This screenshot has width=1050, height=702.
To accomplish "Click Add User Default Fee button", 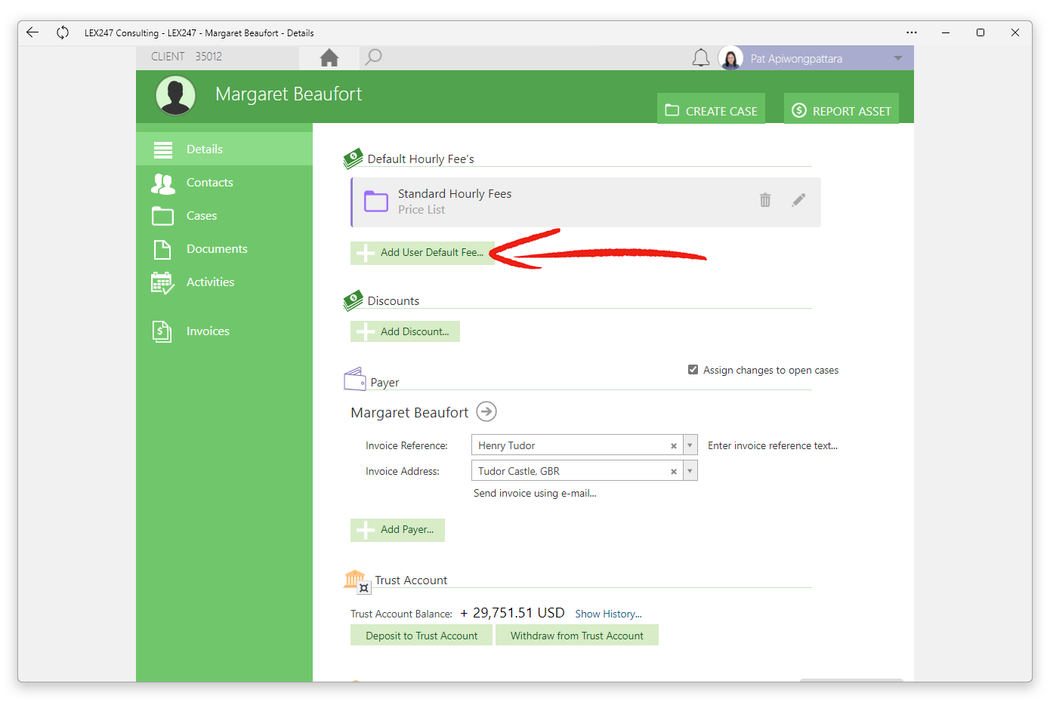I will click(422, 253).
